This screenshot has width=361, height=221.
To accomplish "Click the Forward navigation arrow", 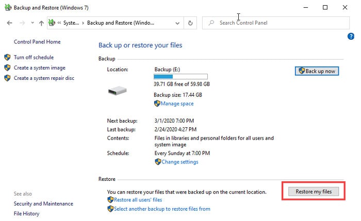I will (22, 23).
